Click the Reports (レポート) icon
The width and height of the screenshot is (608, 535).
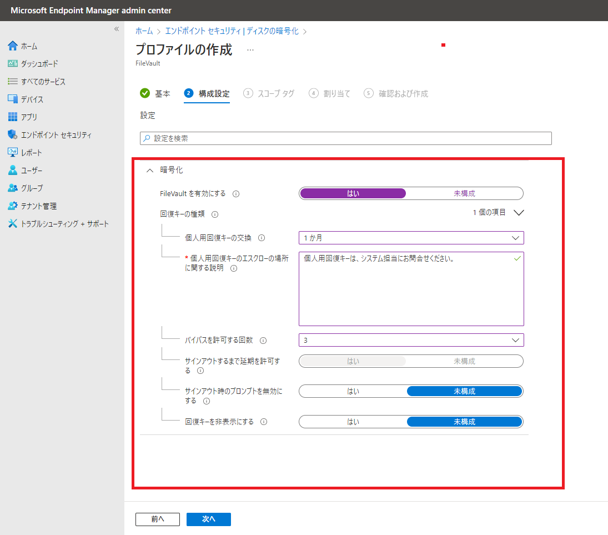pyautogui.click(x=12, y=152)
